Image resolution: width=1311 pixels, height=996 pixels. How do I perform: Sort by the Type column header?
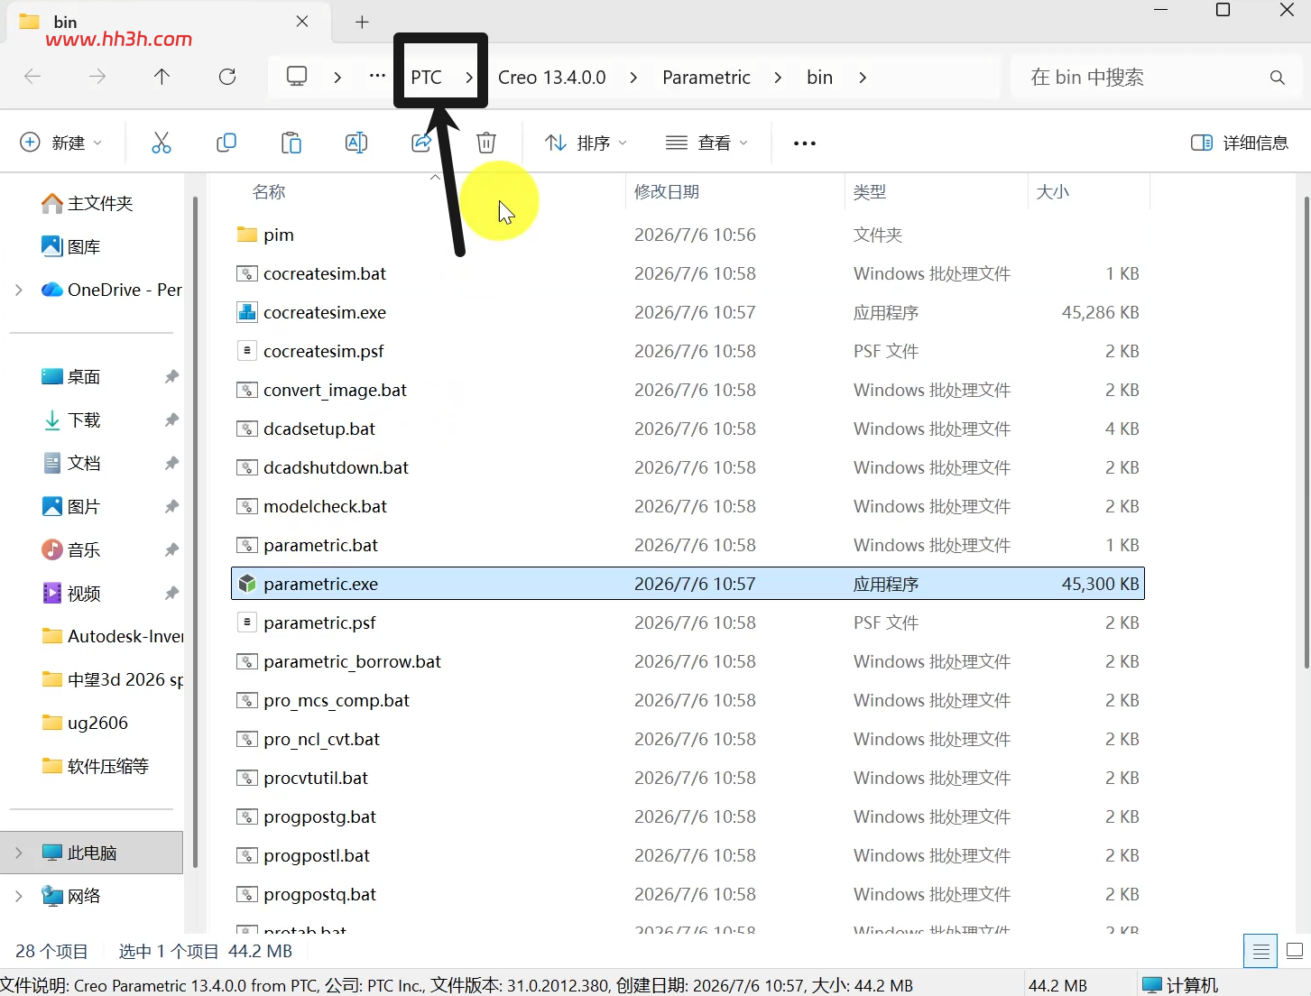pyautogui.click(x=870, y=191)
